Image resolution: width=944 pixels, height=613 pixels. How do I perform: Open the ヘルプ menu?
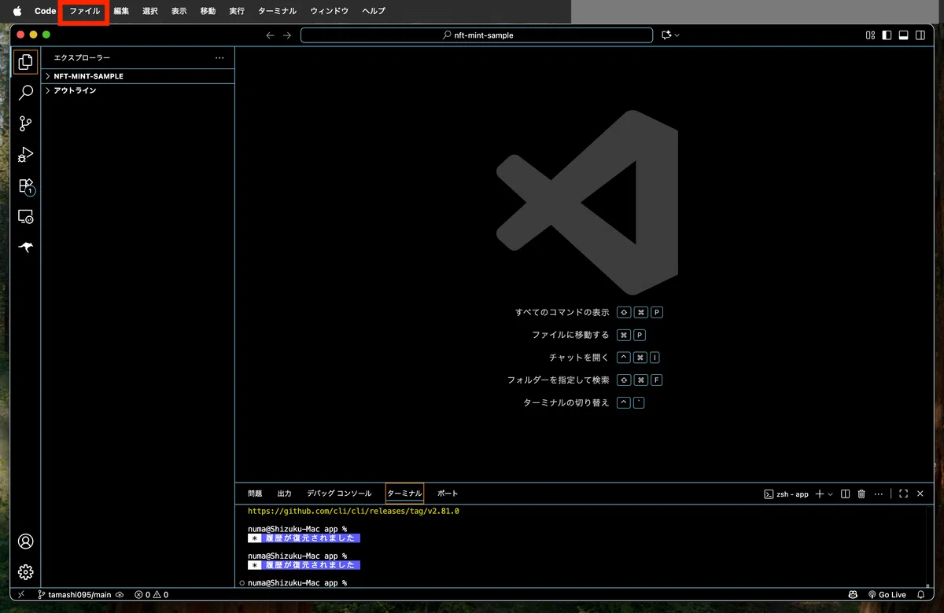pos(374,11)
